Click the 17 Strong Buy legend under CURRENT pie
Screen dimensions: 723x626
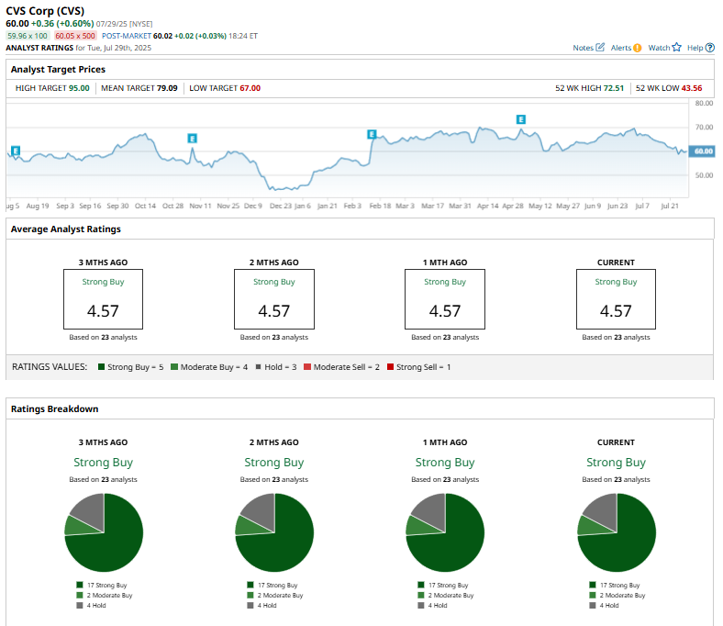click(x=615, y=585)
